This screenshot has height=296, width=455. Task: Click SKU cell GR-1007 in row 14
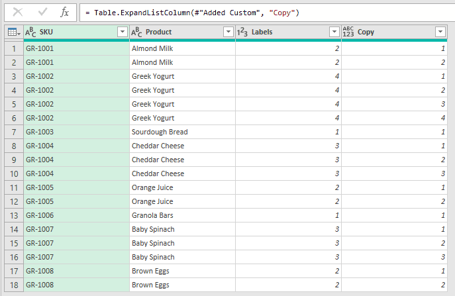pos(76,229)
